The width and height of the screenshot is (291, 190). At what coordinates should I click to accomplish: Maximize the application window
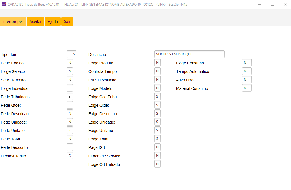pyautogui.click(x=272, y=5)
